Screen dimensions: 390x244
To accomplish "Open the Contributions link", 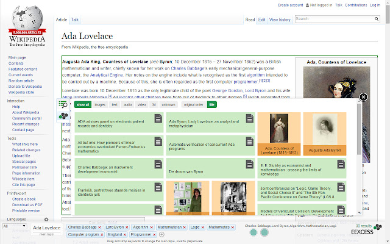I will pos(356,5).
